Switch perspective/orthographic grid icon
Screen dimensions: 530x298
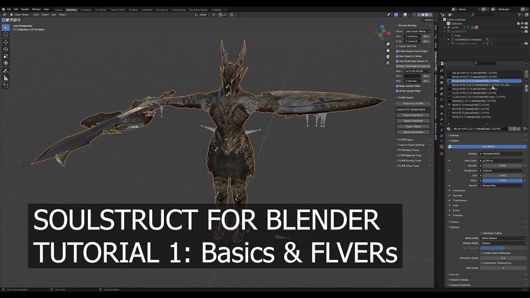click(x=388, y=63)
